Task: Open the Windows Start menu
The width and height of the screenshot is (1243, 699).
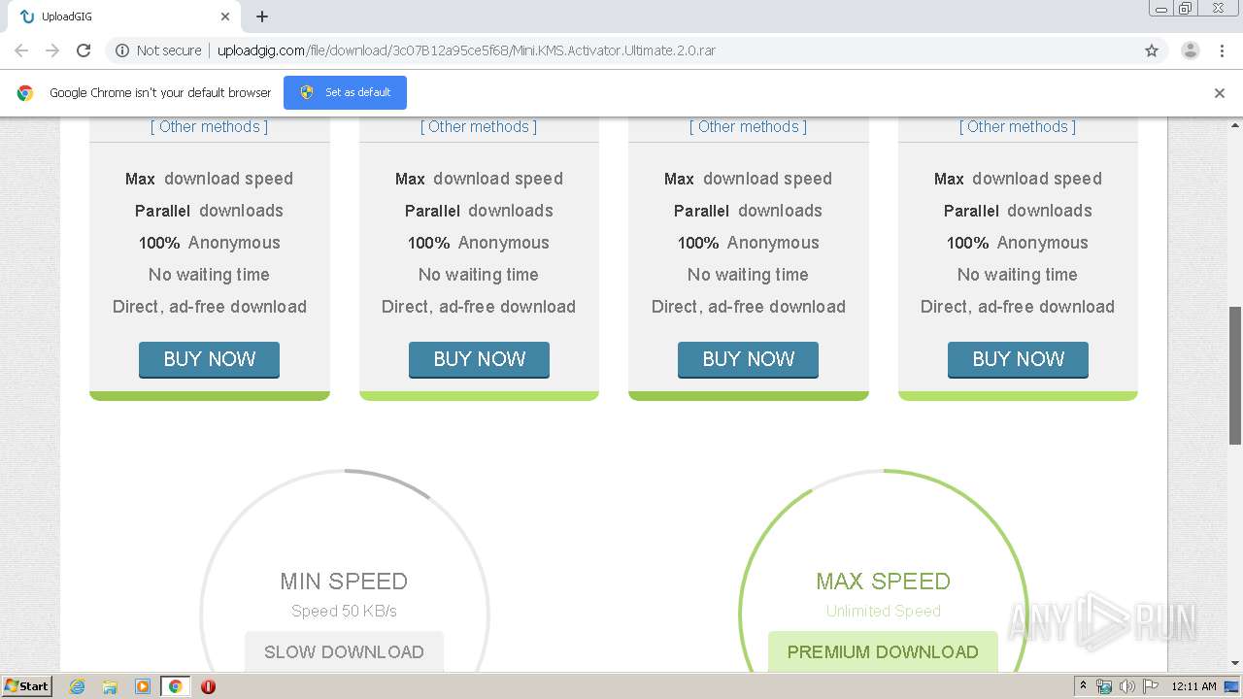Action: [27, 685]
